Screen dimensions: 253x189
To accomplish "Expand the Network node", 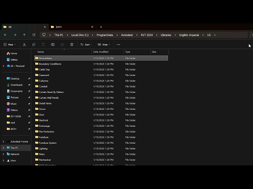I will pos(4,154).
